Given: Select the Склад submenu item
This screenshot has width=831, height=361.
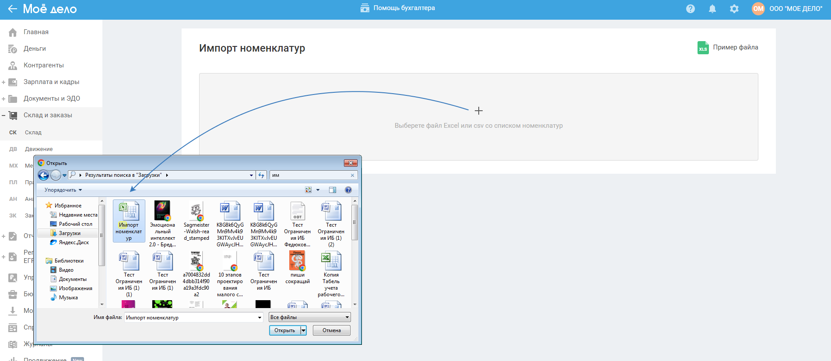Looking at the screenshot, I should [x=33, y=132].
